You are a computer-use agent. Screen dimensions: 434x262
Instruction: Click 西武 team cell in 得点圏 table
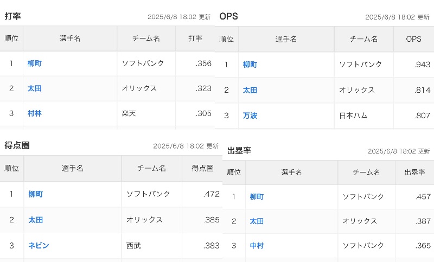(133, 246)
